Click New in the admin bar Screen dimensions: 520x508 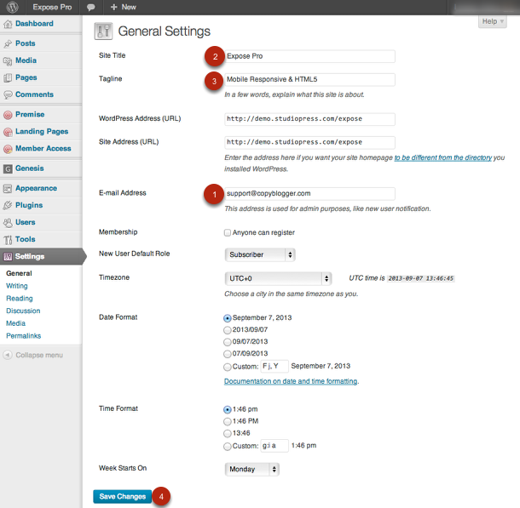click(129, 7)
